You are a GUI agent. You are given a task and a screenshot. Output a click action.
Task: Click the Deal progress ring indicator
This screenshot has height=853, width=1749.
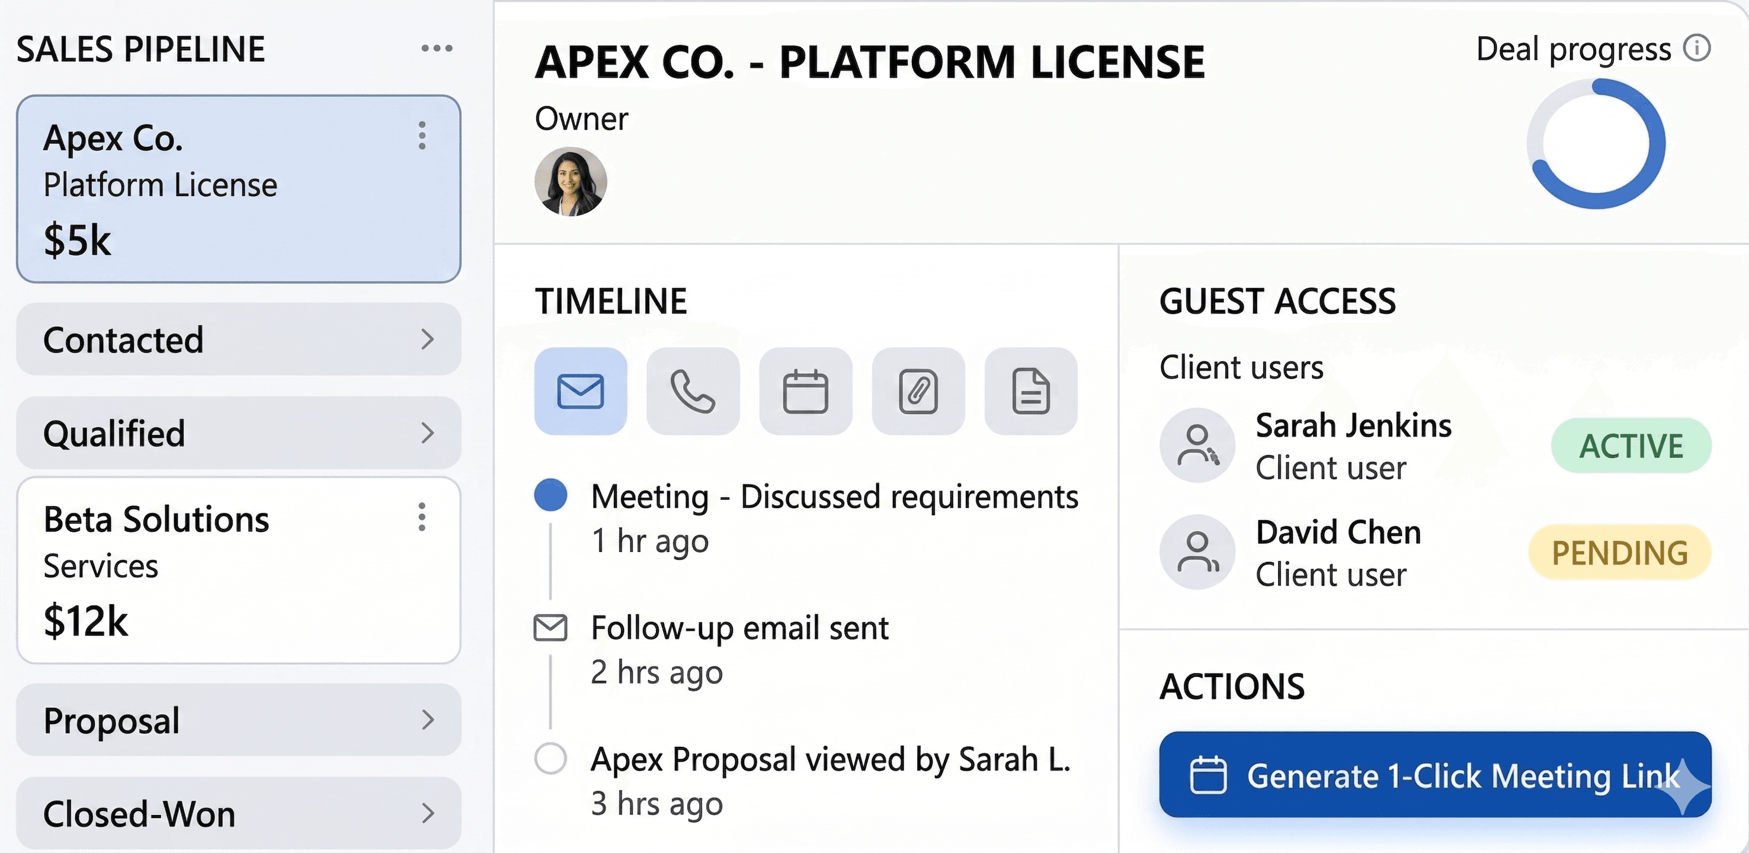pos(1596,144)
